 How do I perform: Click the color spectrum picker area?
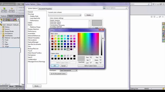(88, 44)
